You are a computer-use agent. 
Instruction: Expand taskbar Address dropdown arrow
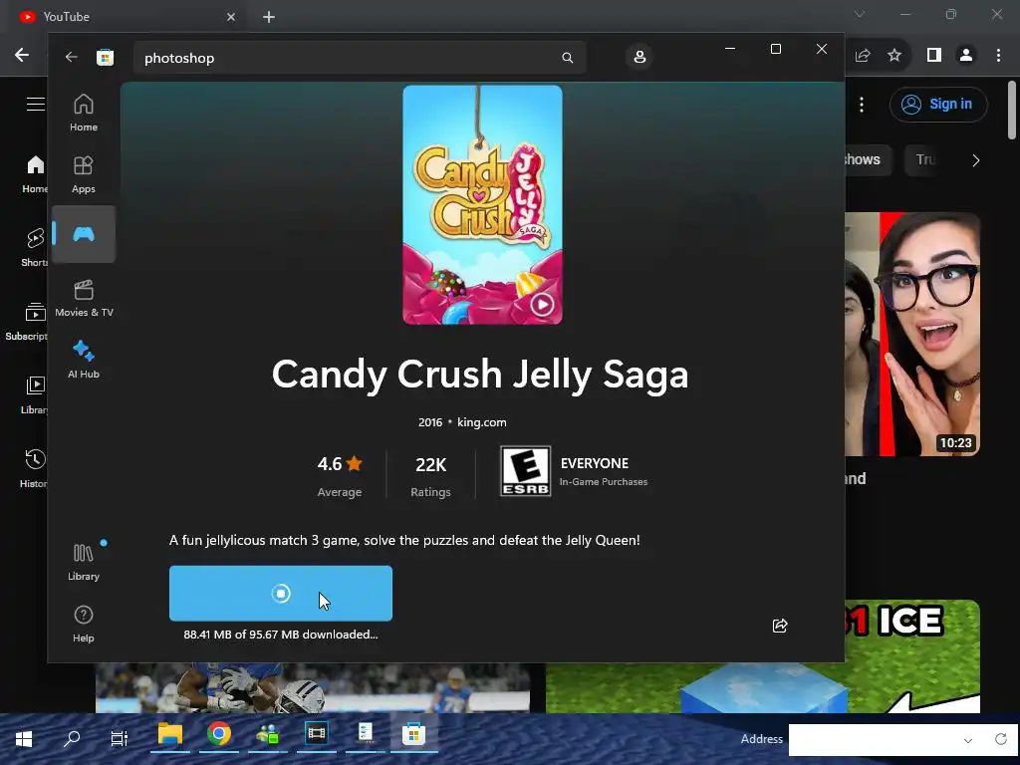(968, 740)
